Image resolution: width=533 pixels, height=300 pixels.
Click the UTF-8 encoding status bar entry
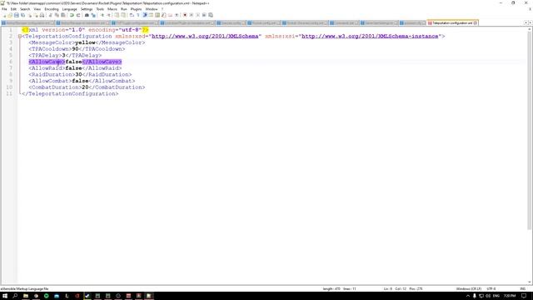tap(491, 289)
